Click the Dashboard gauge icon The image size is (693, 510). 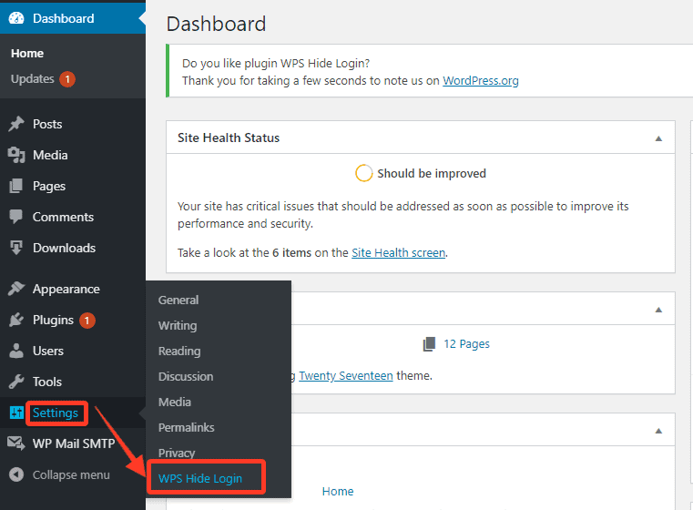(16, 18)
